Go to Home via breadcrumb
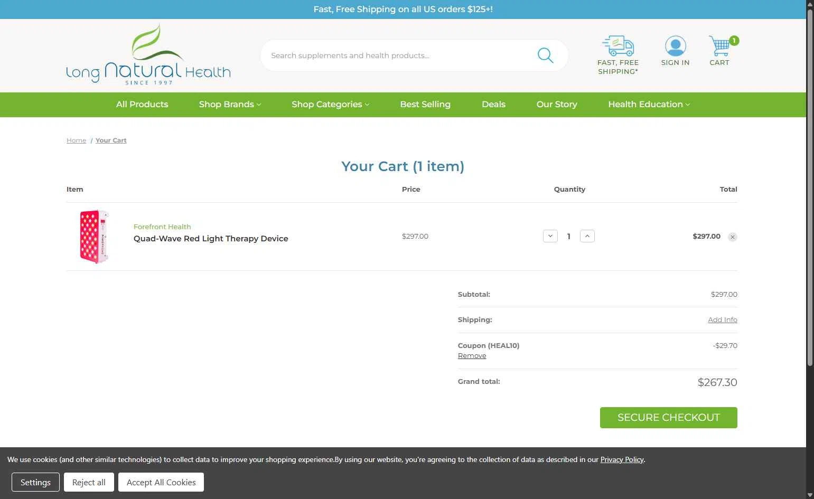 pyautogui.click(x=76, y=140)
